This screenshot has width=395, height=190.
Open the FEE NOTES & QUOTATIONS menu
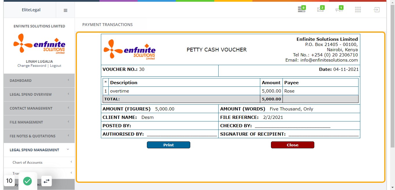(39, 136)
